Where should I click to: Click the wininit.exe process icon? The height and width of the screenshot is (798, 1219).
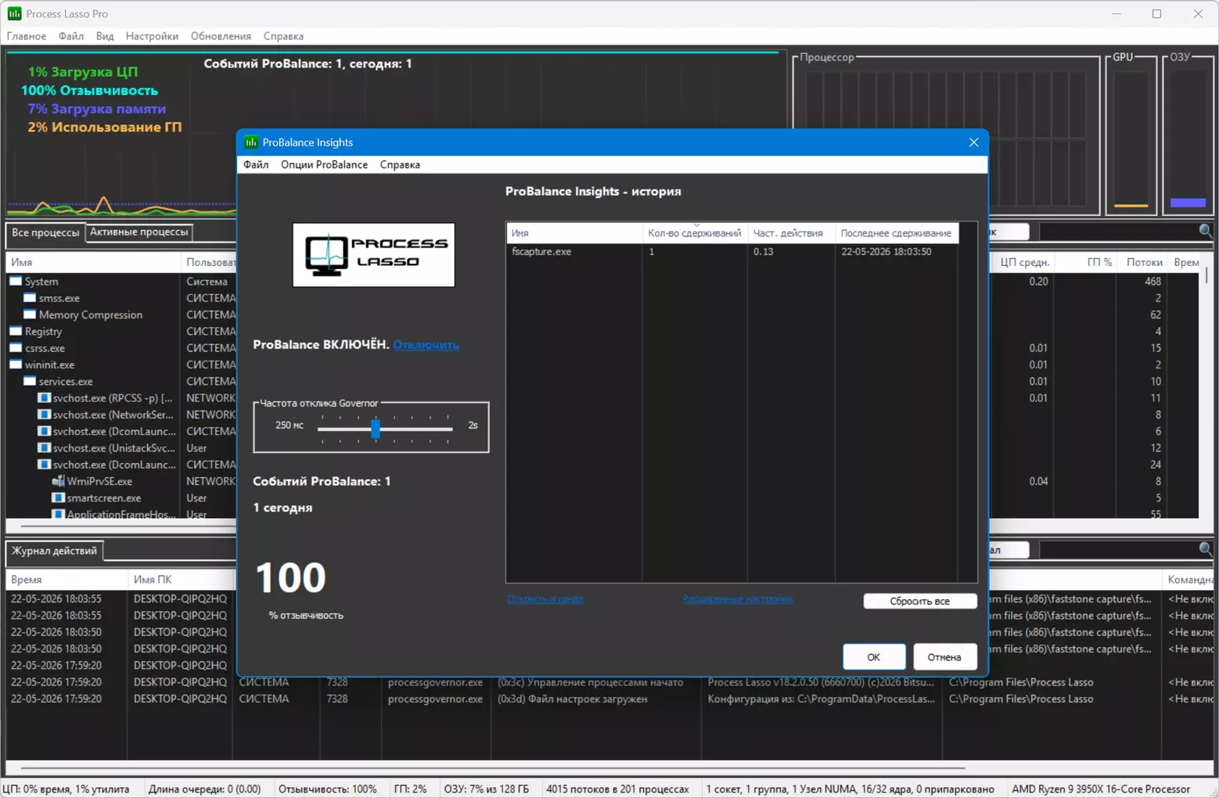point(16,365)
